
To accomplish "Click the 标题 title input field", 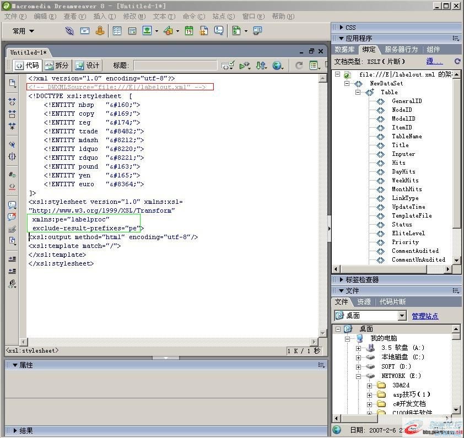I will coord(175,66).
